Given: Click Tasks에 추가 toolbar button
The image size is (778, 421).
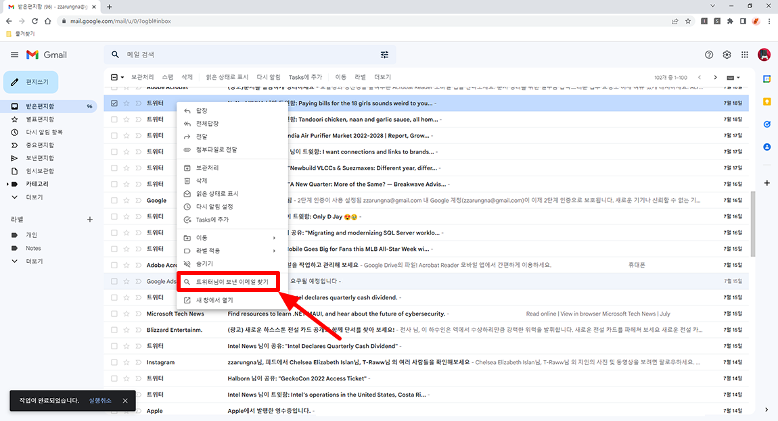Looking at the screenshot, I should click(x=305, y=77).
